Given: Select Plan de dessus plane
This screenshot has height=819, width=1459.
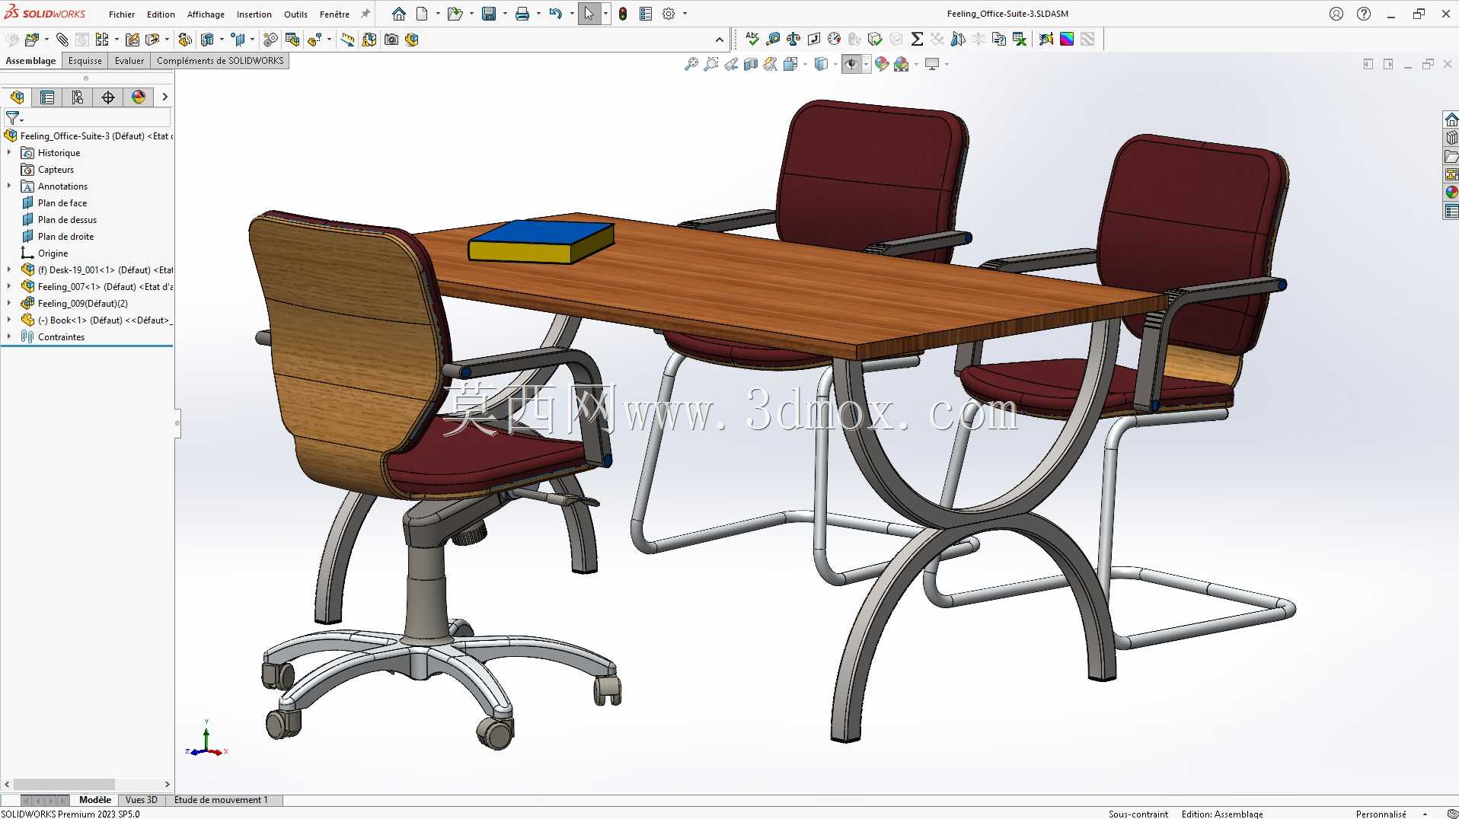Looking at the screenshot, I should 67,219.
